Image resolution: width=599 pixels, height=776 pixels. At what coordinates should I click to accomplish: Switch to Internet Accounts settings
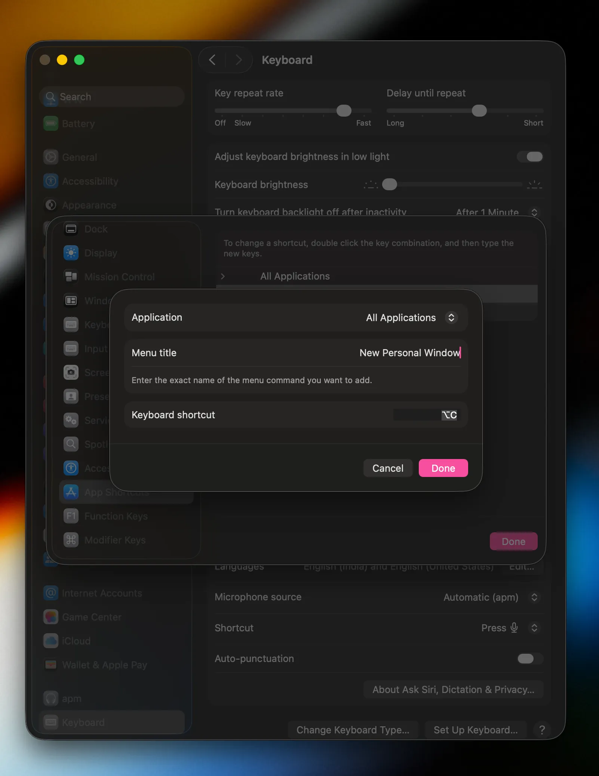pos(102,593)
